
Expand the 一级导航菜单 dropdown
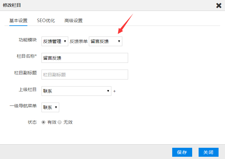(50, 107)
